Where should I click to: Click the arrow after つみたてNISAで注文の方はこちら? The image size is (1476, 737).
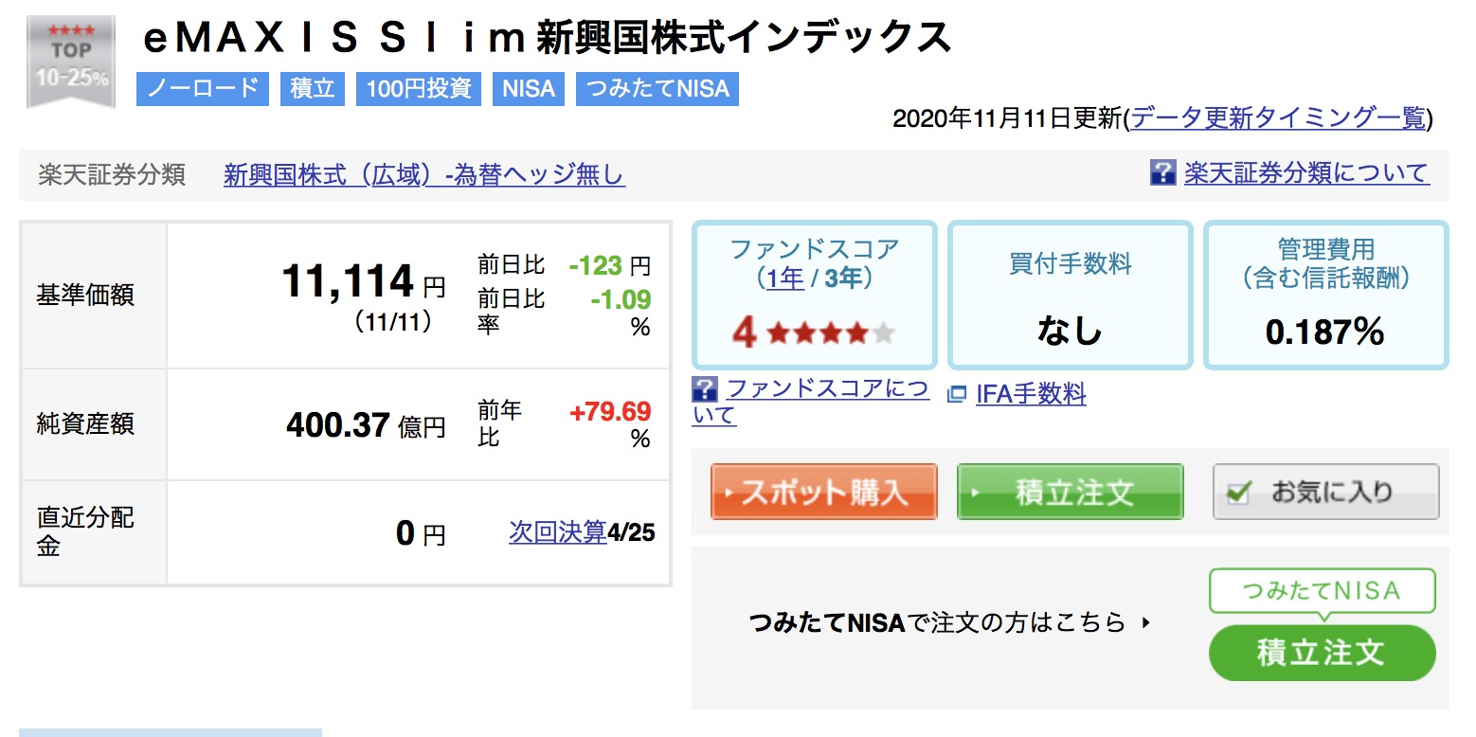[1145, 623]
